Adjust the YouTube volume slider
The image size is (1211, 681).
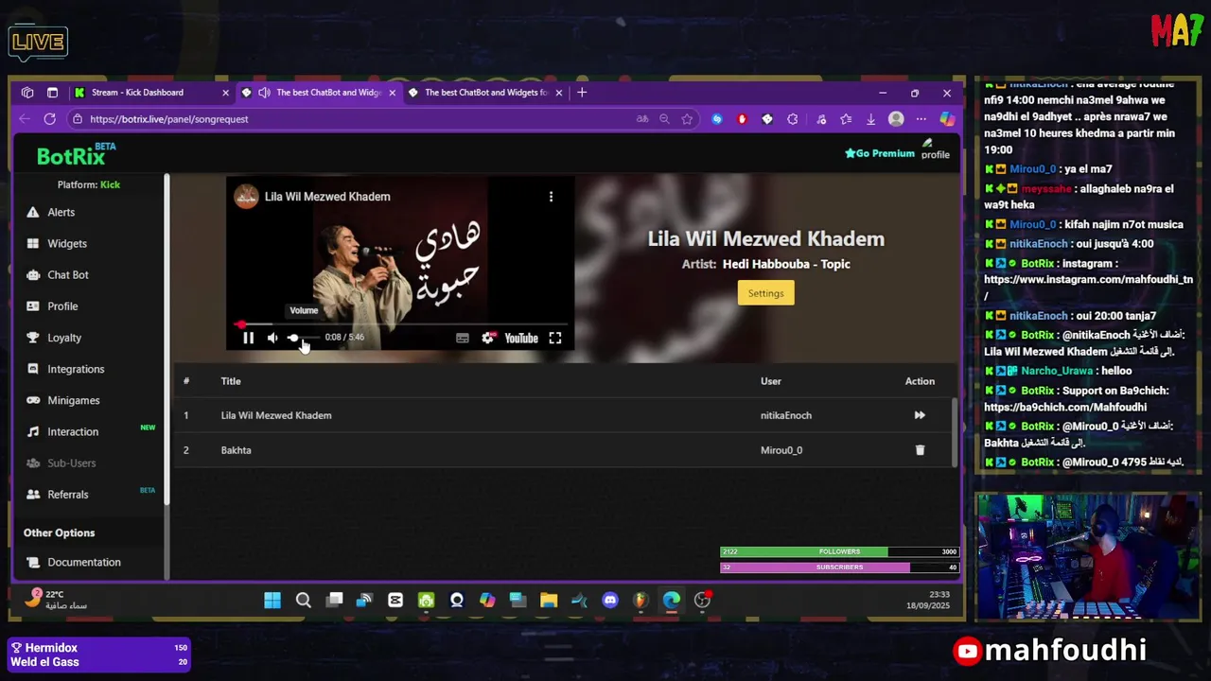(x=303, y=338)
